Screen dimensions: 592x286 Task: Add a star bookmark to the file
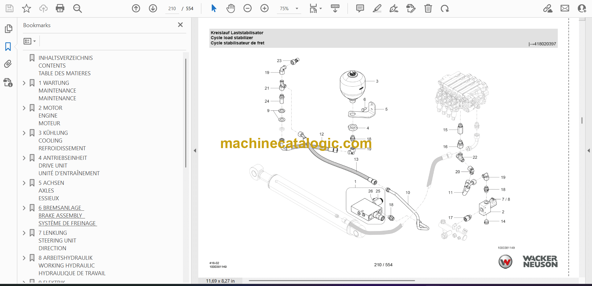pyautogui.click(x=27, y=8)
